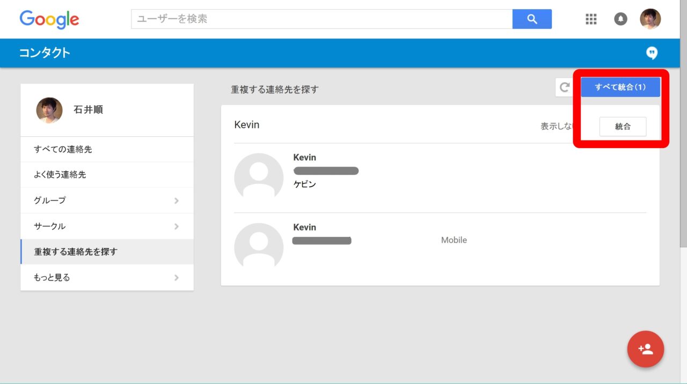This screenshot has width=687, height=384.
Task: Select 重複する連絡先を探す in sidebar
Action: (x=76, y=252)
